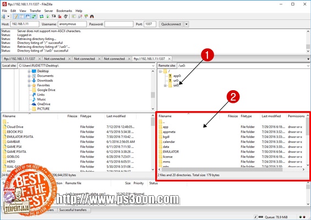Select the appmeta remote folder

[169, 132]
